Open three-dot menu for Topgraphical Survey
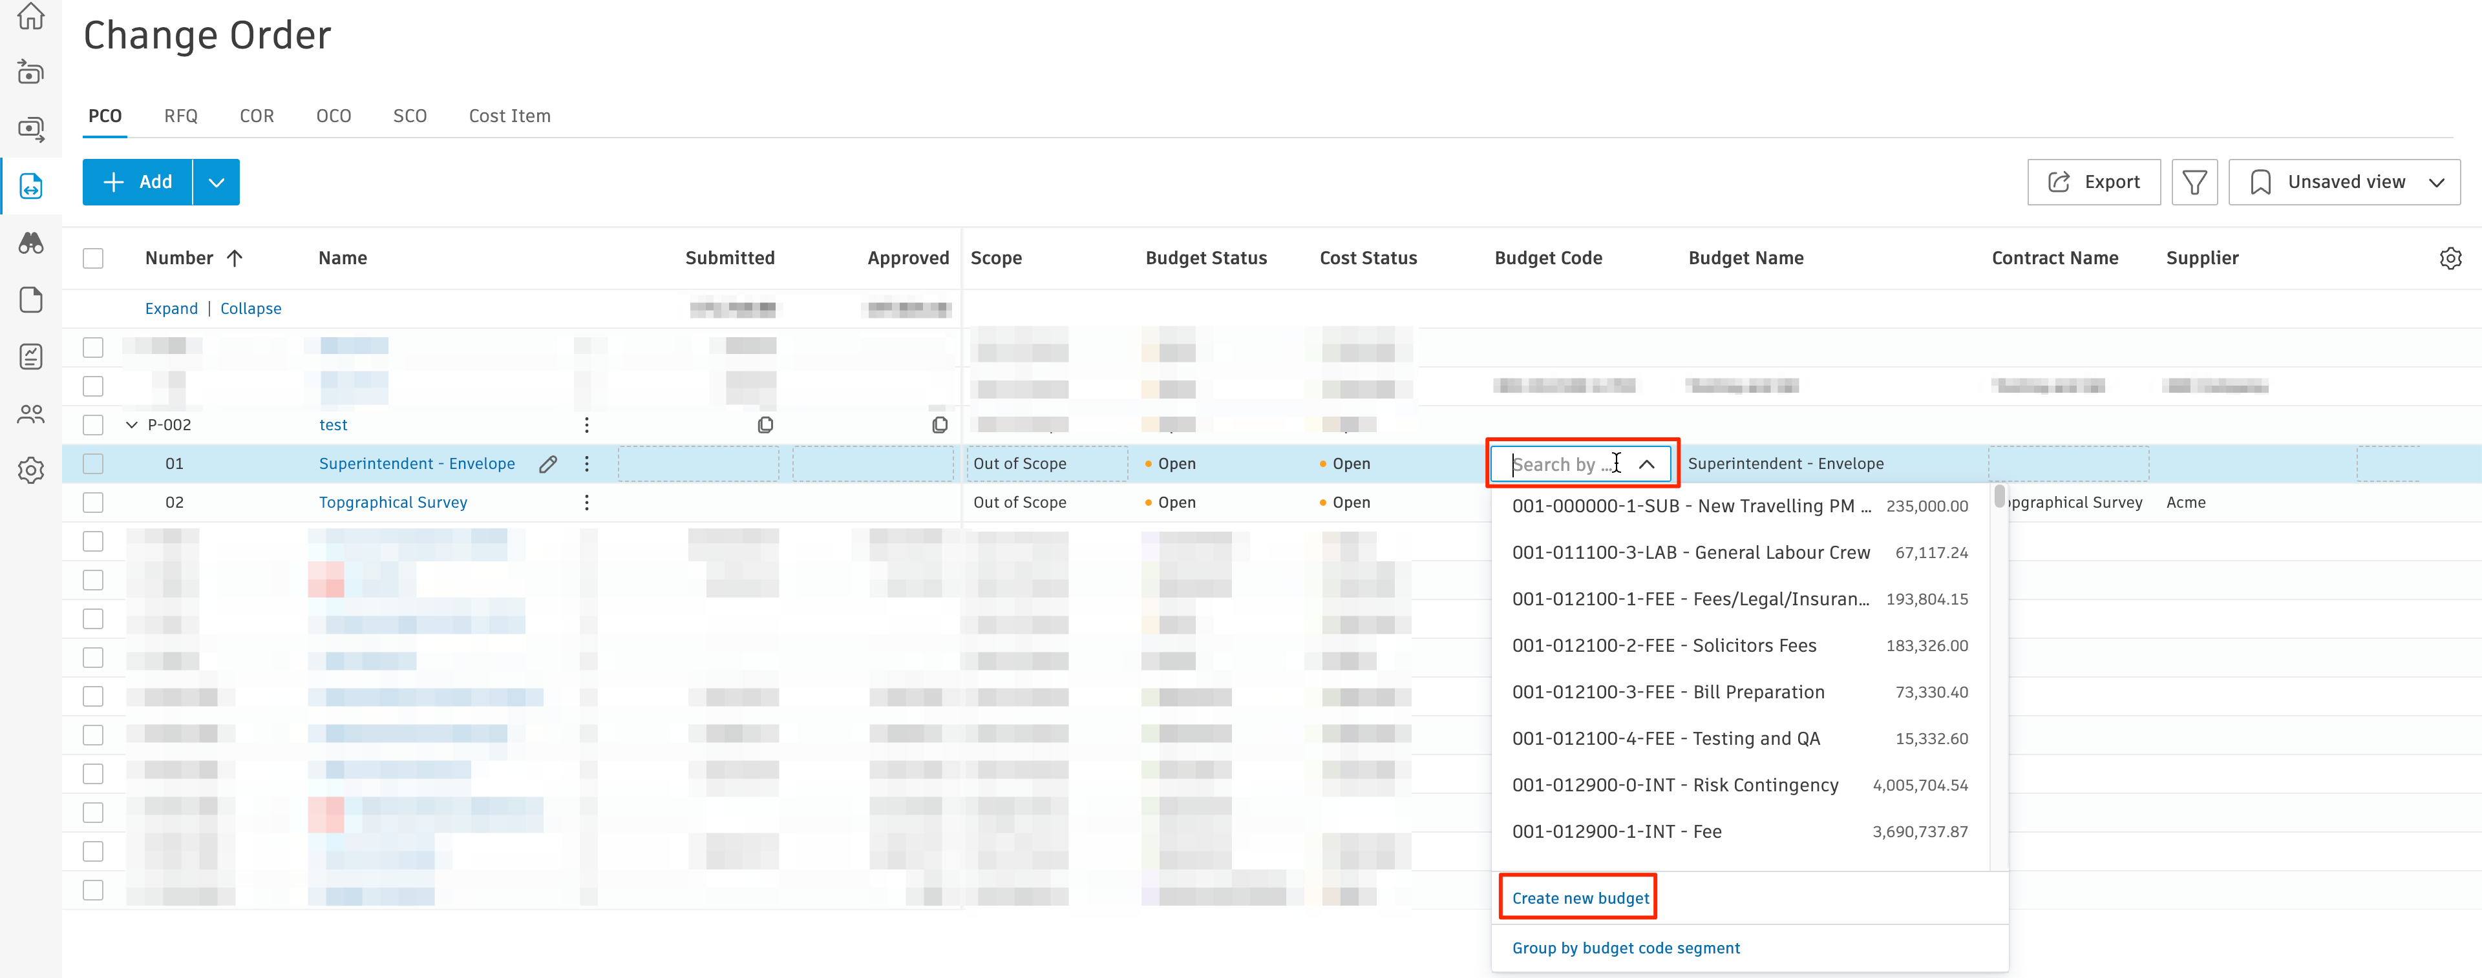 tap(586, 503)
